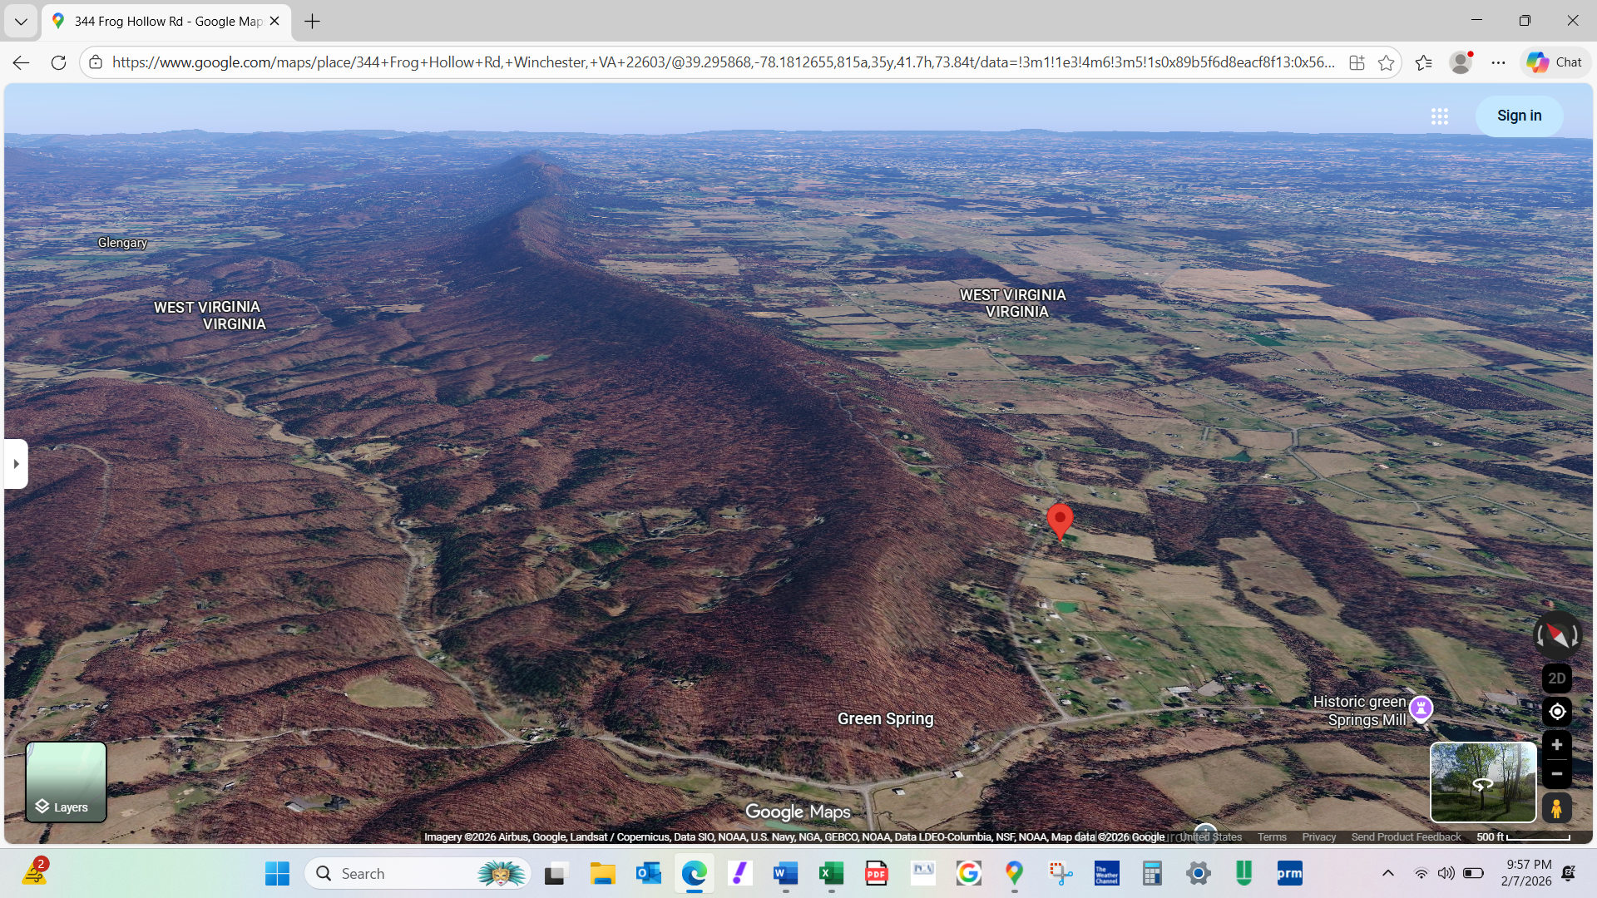
Task: Zoom out with the minus button
Action: click(1557, 774)
